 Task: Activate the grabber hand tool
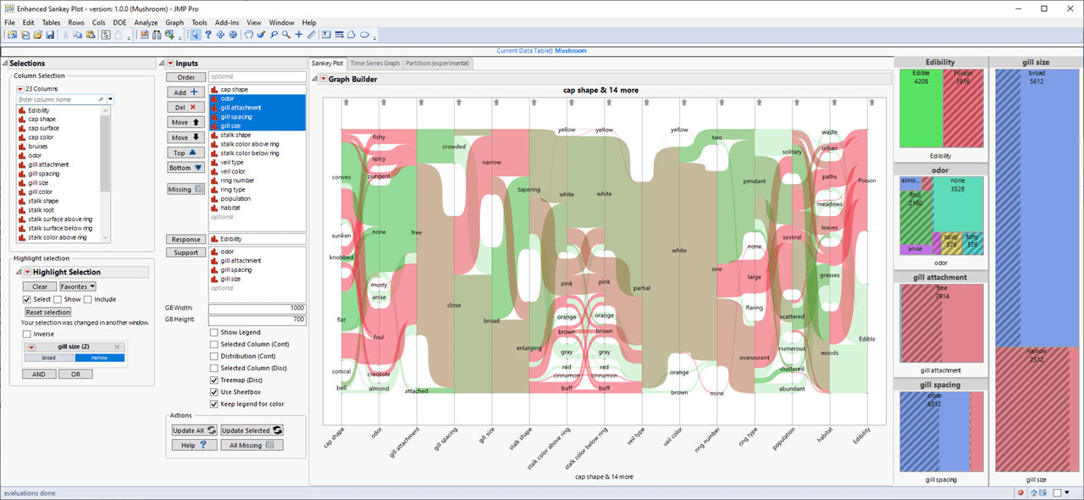click(248, 35)
